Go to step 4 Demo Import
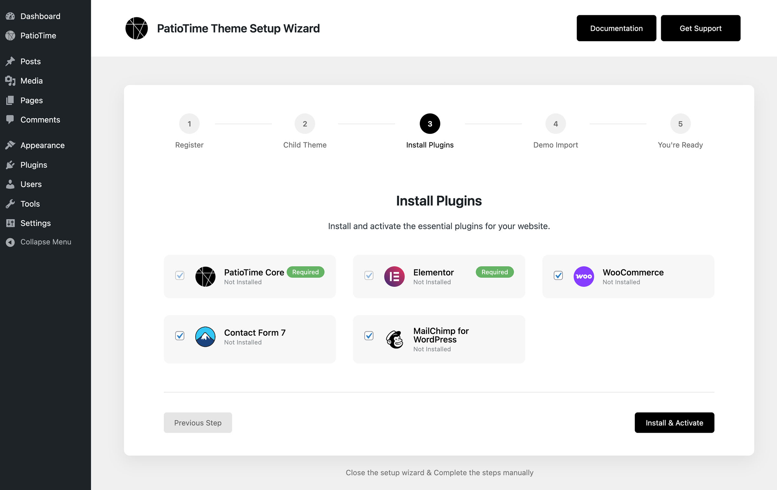777x490 pixels. point(555,124)
